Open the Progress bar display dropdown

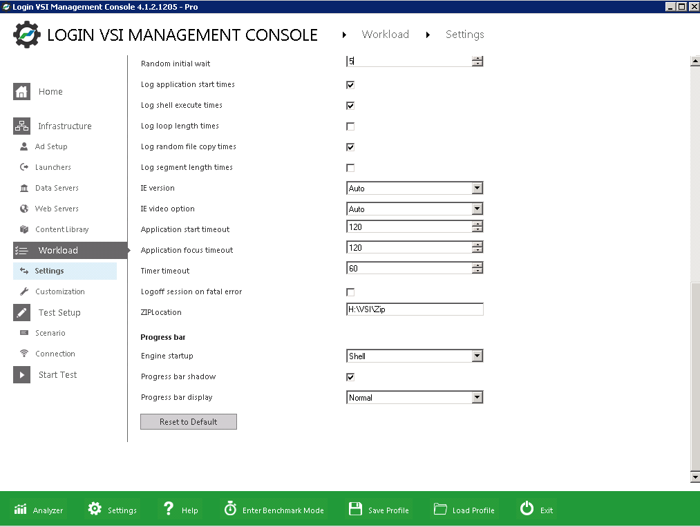pyautogui.click(x=477, y=398)
